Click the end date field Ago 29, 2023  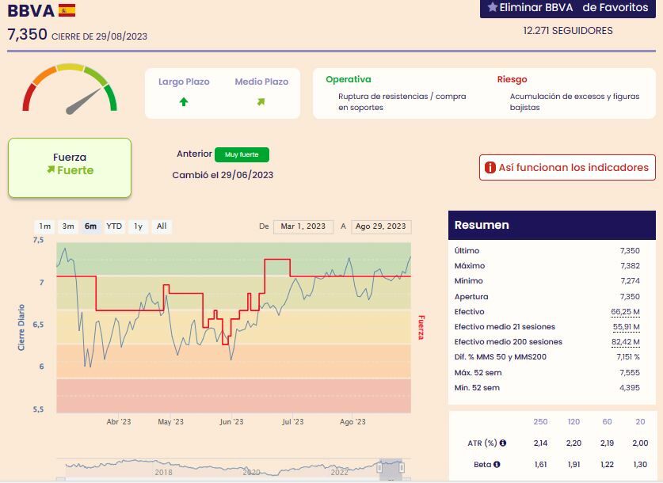pos(381,226)
